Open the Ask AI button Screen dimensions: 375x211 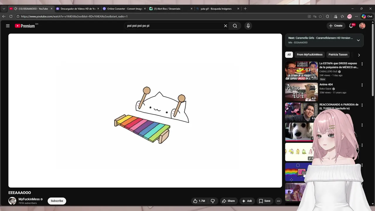(247, 201)
